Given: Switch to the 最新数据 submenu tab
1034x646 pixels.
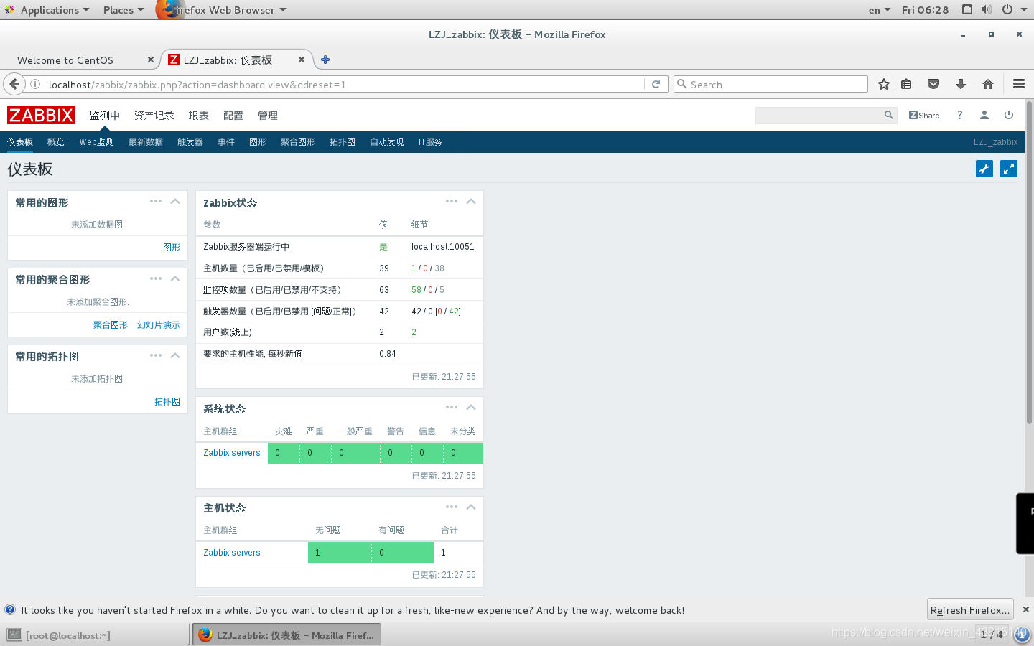Looking at the screenshot, I should click(x=146, y=142).
